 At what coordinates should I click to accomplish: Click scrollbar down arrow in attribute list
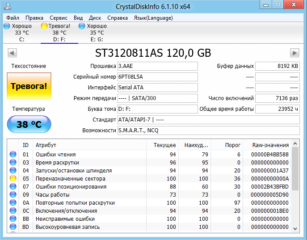pyautogui.click(x=295, y=228)
